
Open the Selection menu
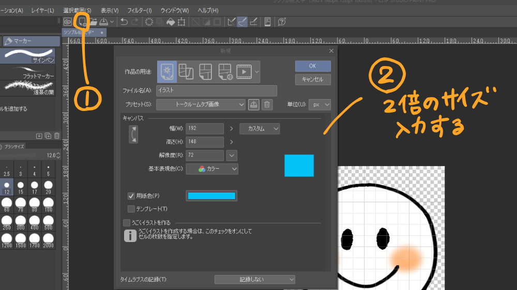77,10
